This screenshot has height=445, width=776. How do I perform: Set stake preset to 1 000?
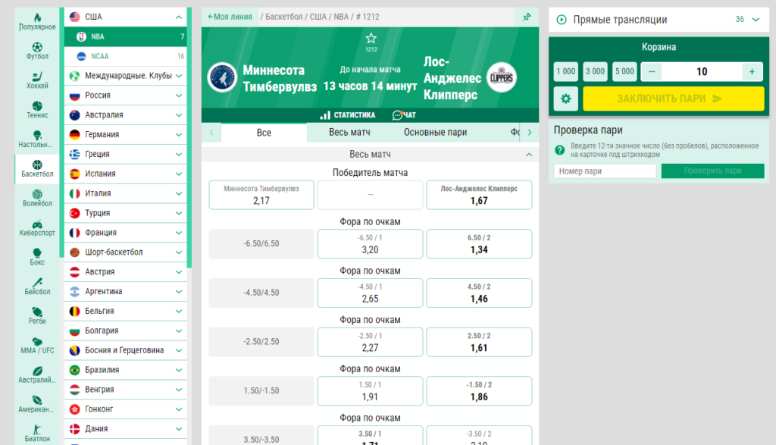coord(565,72)
